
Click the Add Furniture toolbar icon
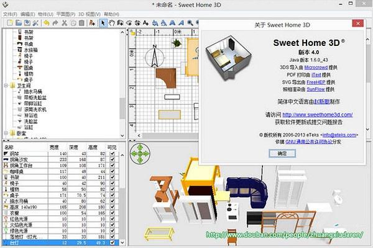tap(91, 23)
